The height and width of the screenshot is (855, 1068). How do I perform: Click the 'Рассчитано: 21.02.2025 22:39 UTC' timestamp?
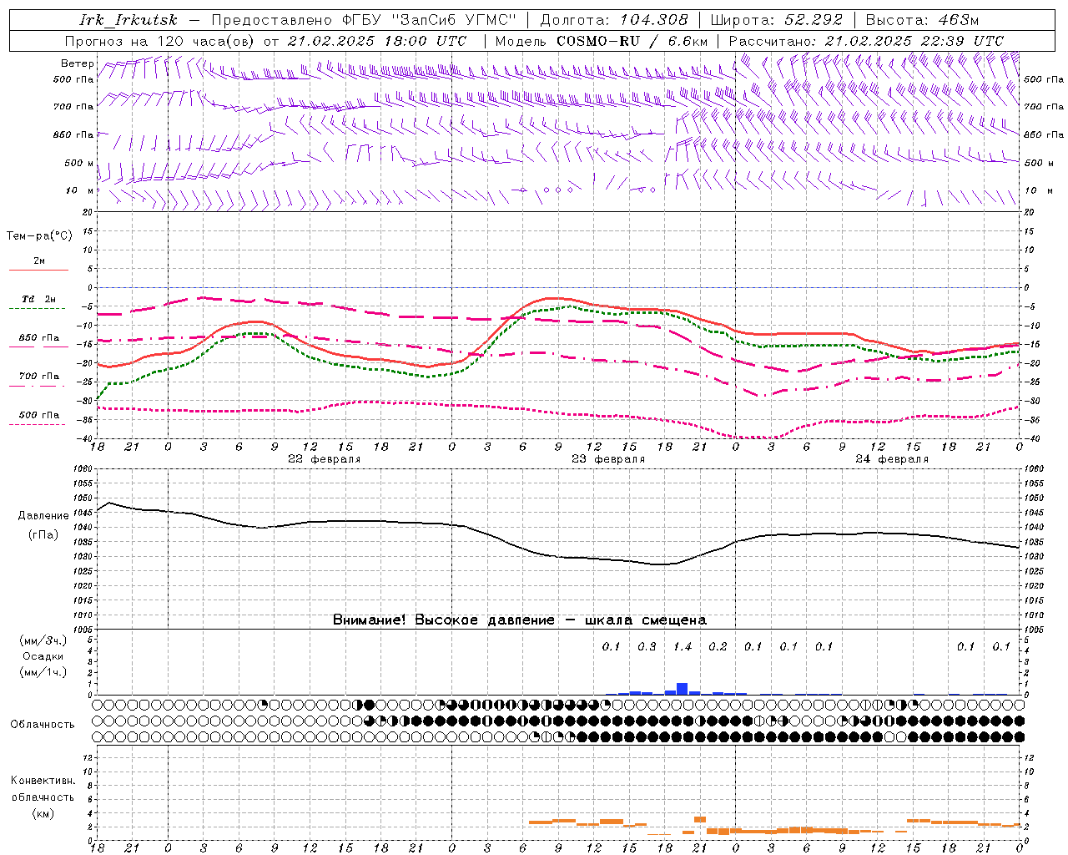coord(866,41)
